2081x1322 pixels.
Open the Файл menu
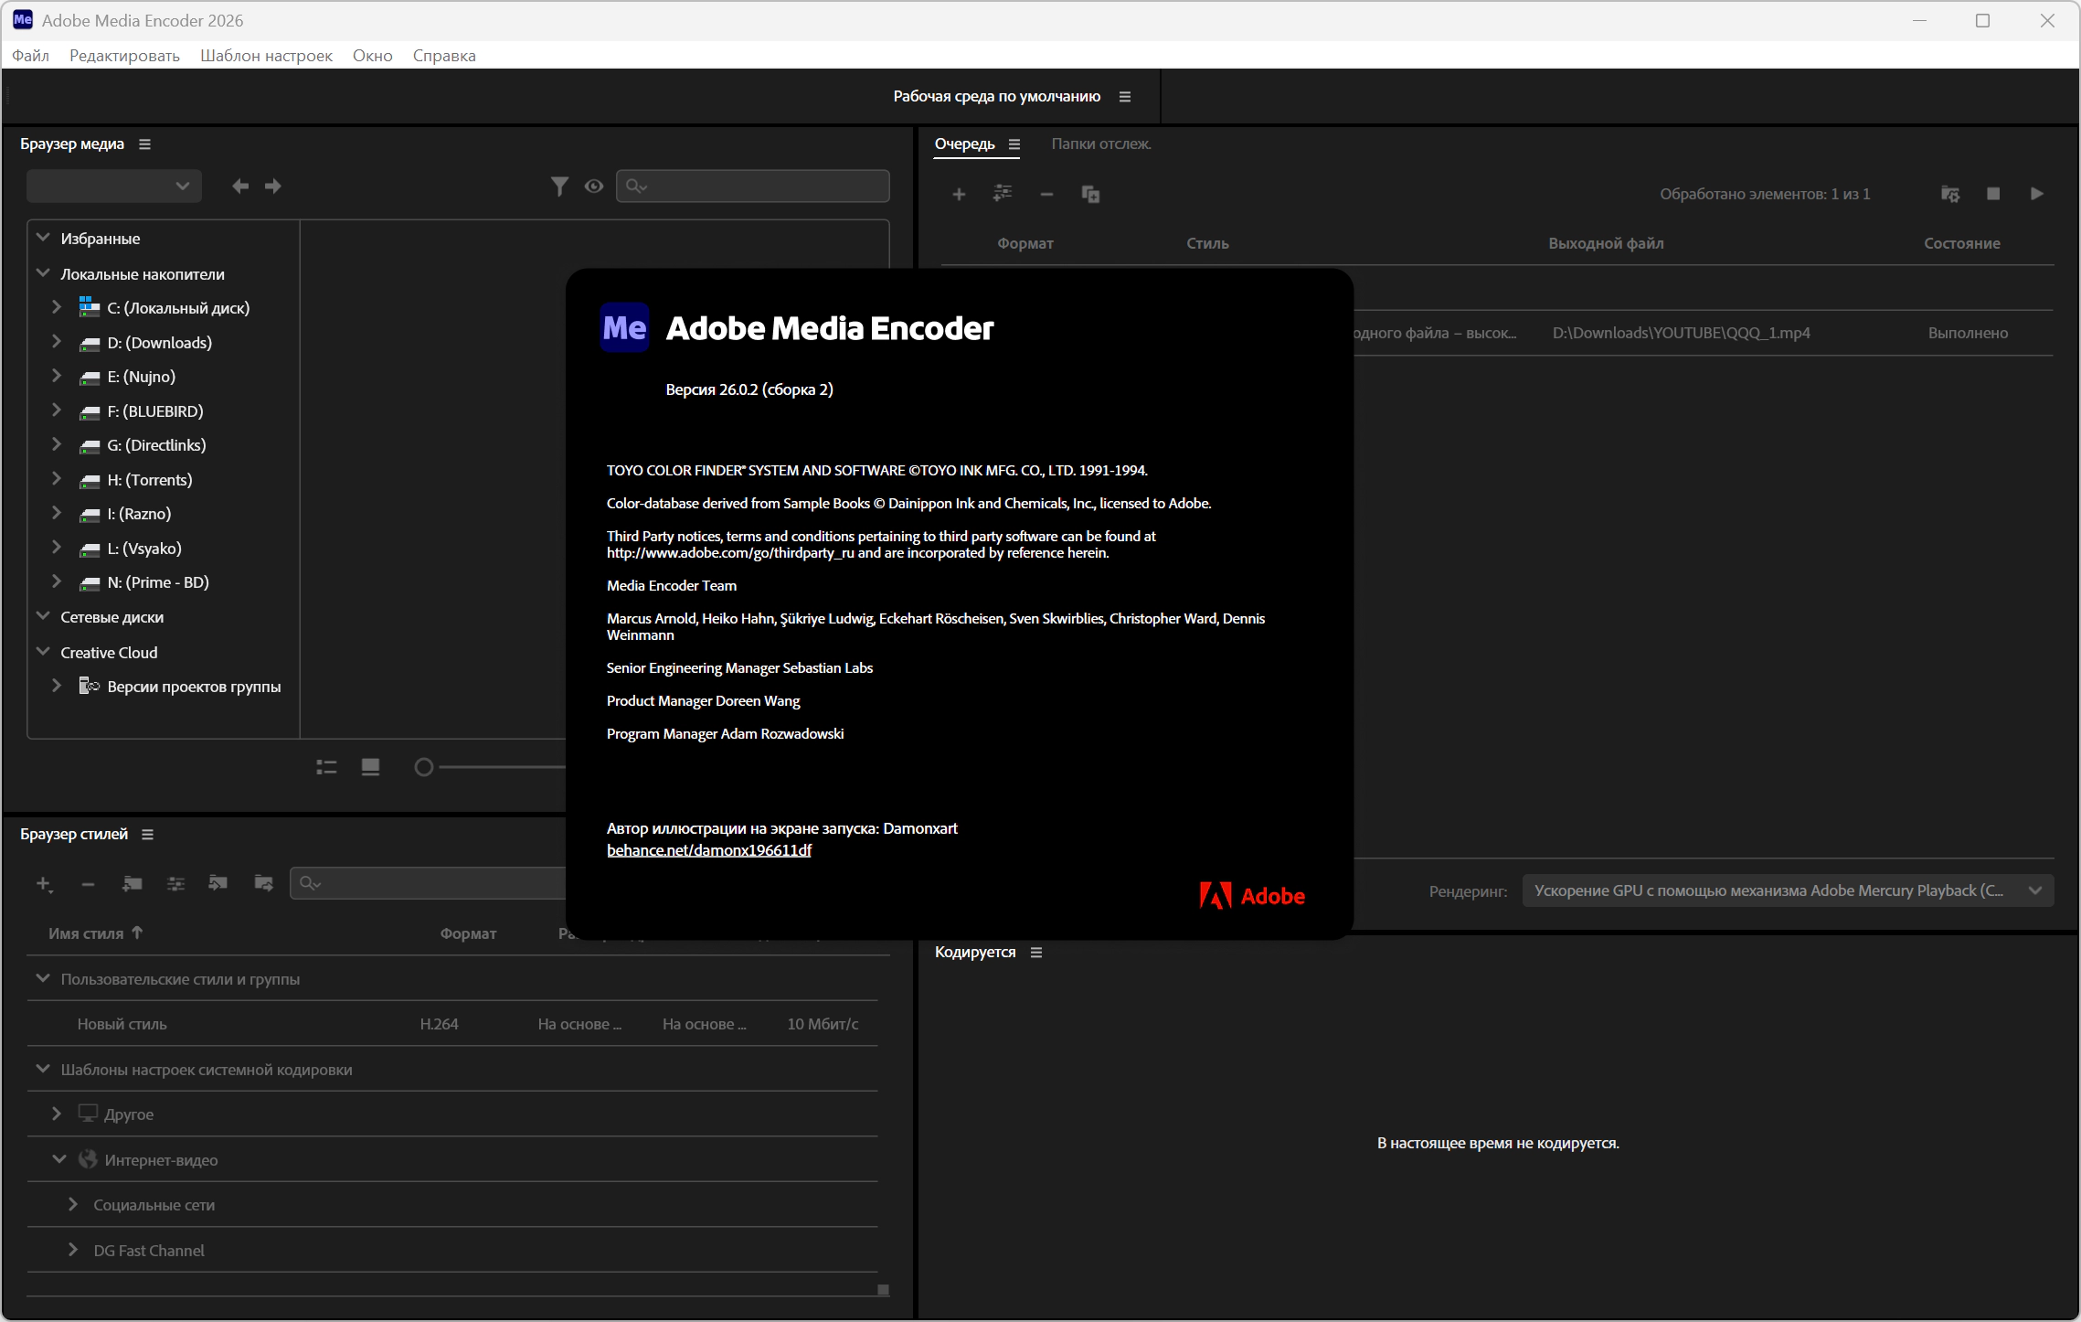click(30, 56)
